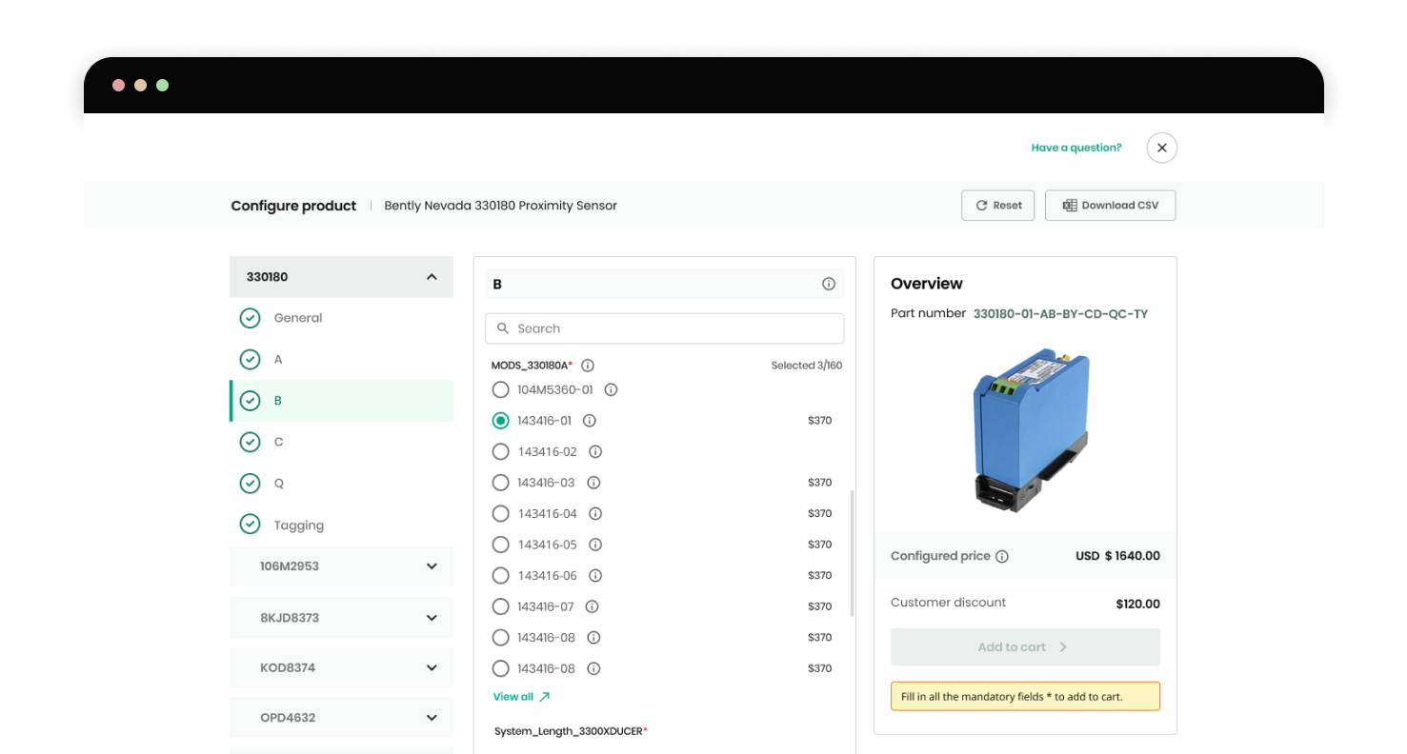Expand the KOD8374 section
The image size is (1407, 754).
432,668
